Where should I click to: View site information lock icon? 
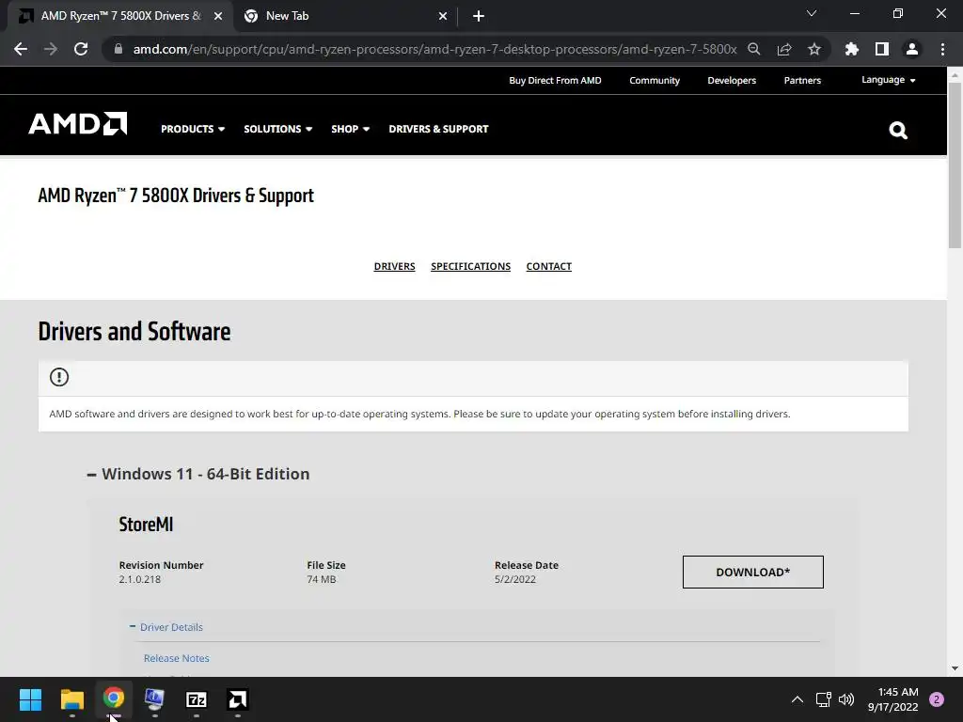tap(118, 49)
